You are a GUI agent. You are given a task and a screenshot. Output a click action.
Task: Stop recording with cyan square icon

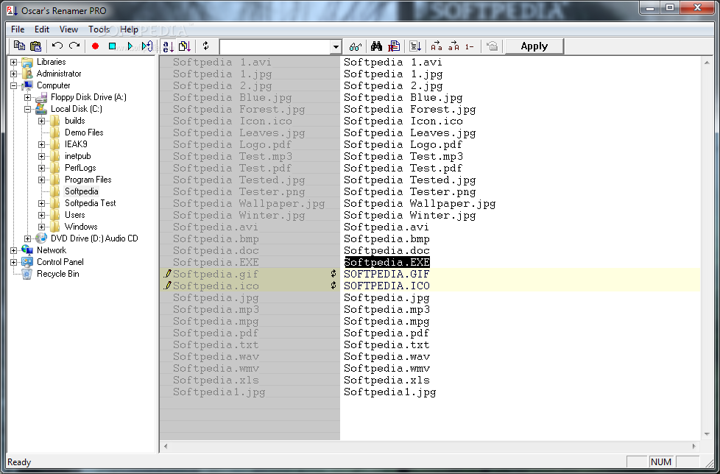[x=112, y=46]
